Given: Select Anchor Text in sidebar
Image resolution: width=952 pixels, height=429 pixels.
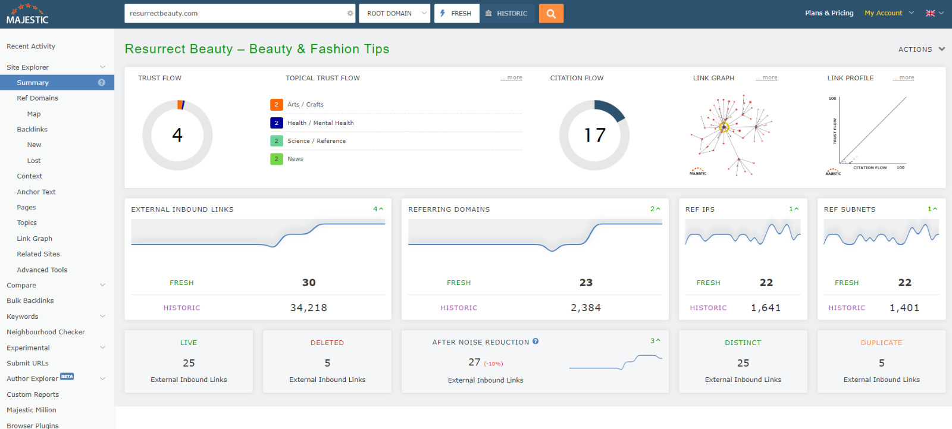Looking at the screenshot, I should 36,192.
